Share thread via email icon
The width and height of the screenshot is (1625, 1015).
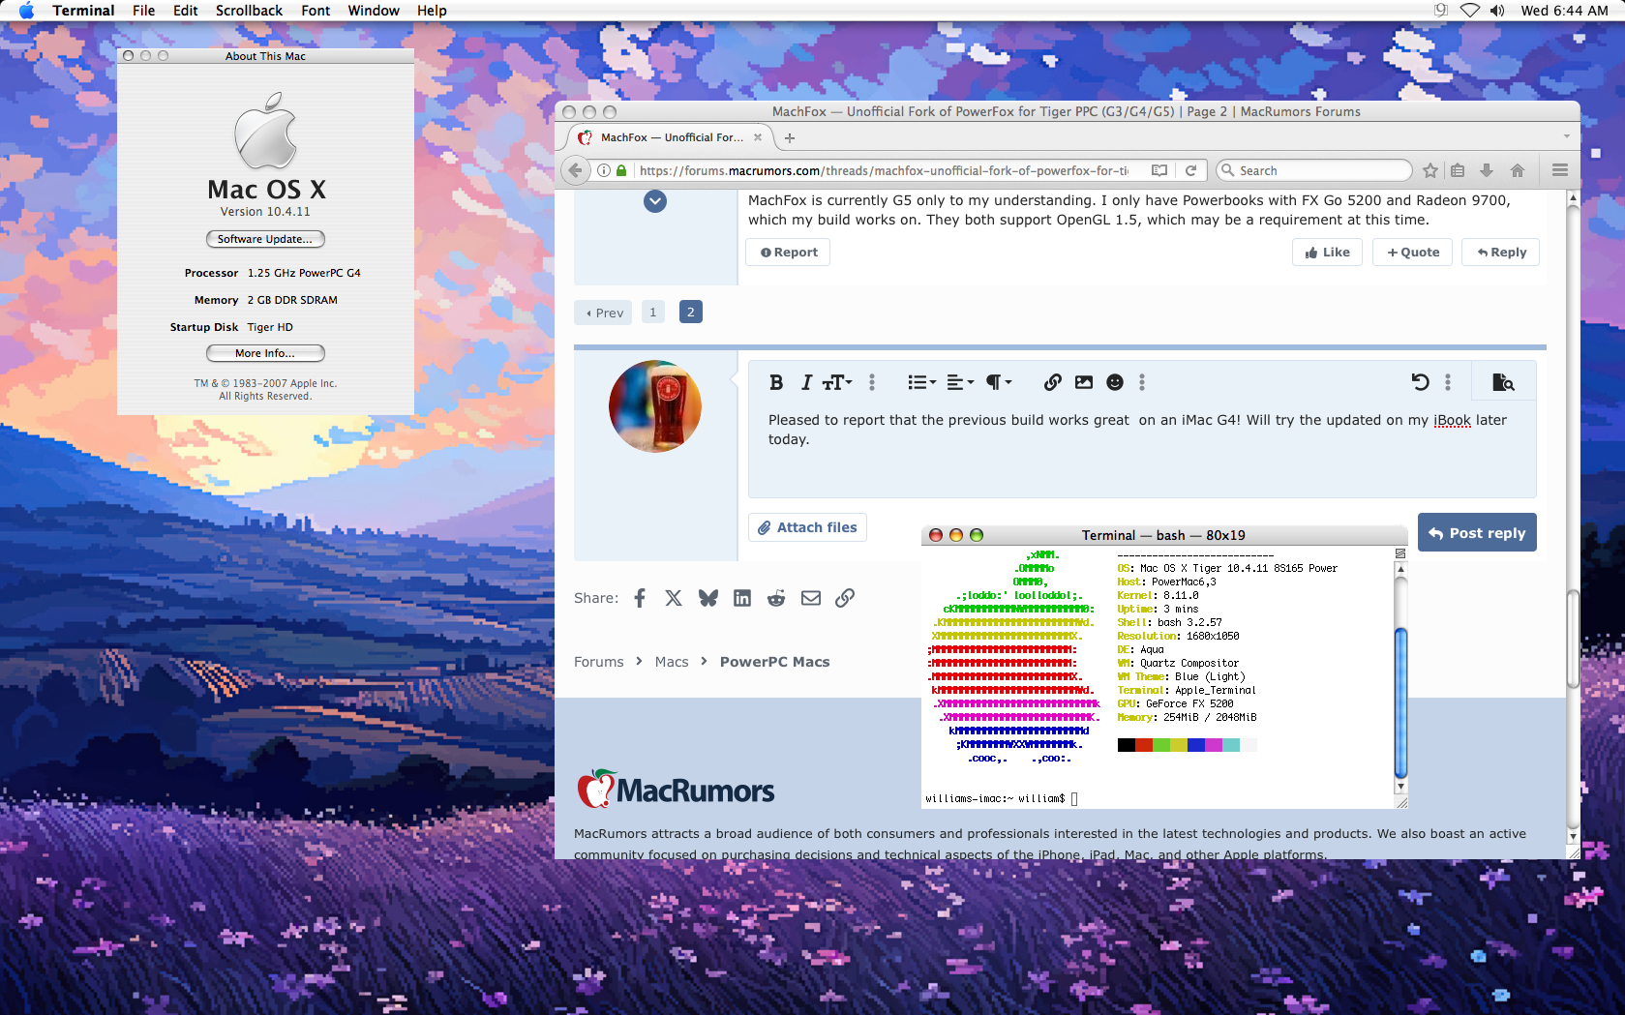[x=811, y=598]
